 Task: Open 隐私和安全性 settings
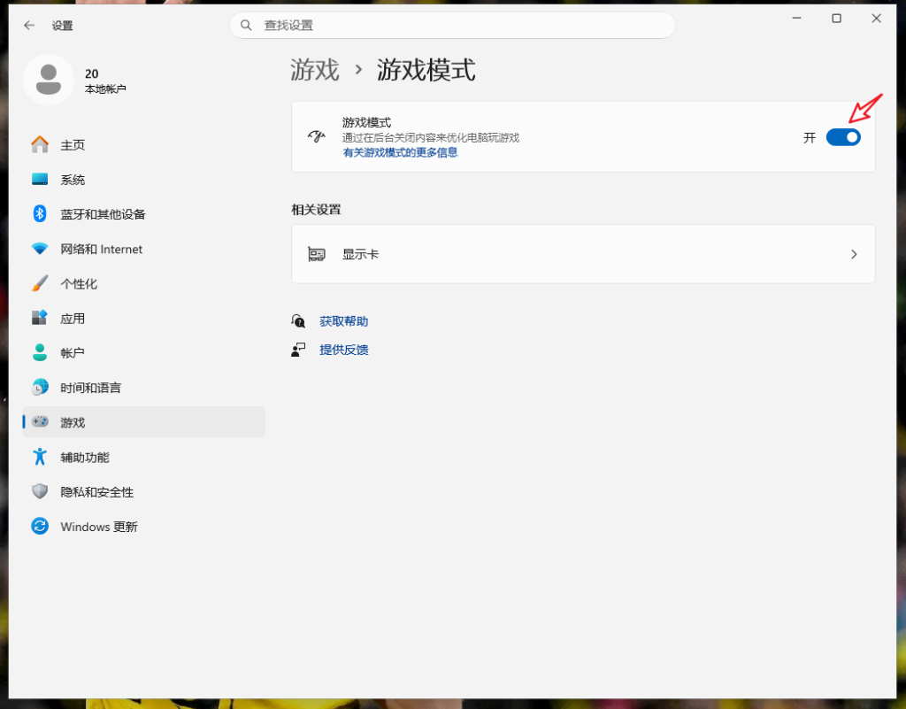[x=144, y=492]
